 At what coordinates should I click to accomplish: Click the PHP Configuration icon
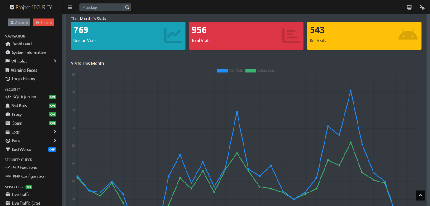coord(8,177)
